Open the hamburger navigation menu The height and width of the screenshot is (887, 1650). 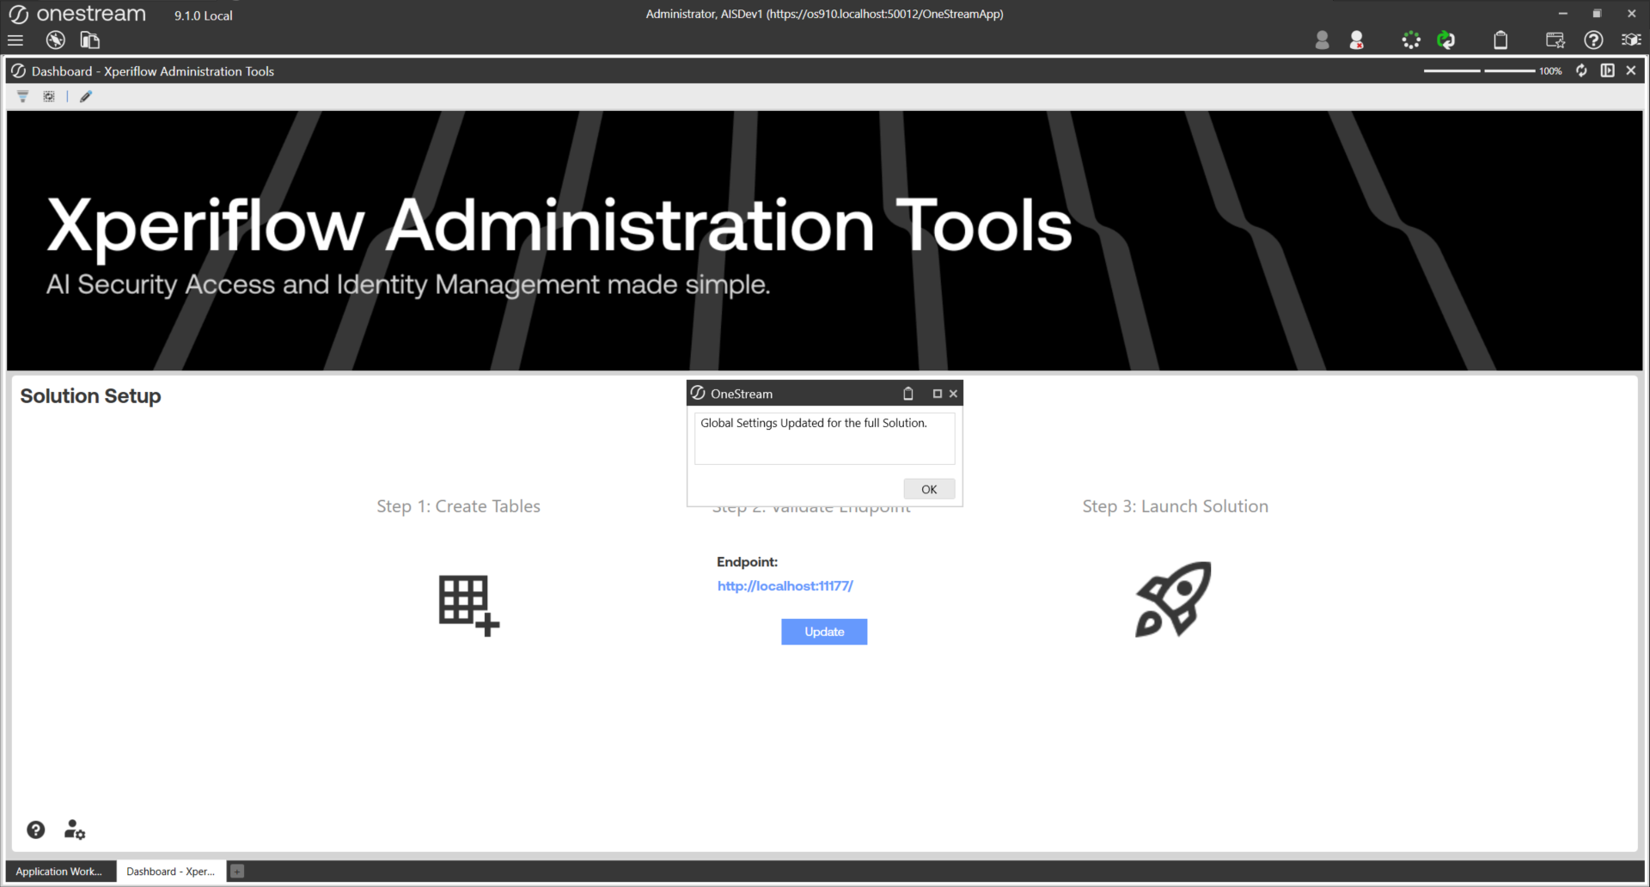(15, 40)
